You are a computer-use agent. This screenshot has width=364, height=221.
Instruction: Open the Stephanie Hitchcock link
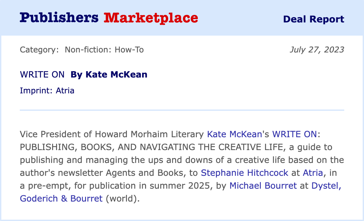(x=245, y=173)
